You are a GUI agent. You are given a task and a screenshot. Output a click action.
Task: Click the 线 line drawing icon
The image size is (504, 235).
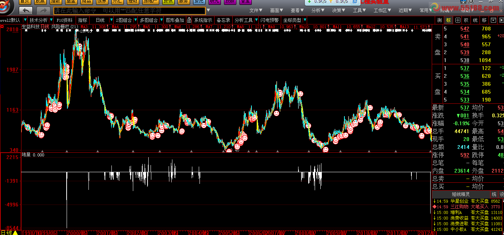[475, 20]
